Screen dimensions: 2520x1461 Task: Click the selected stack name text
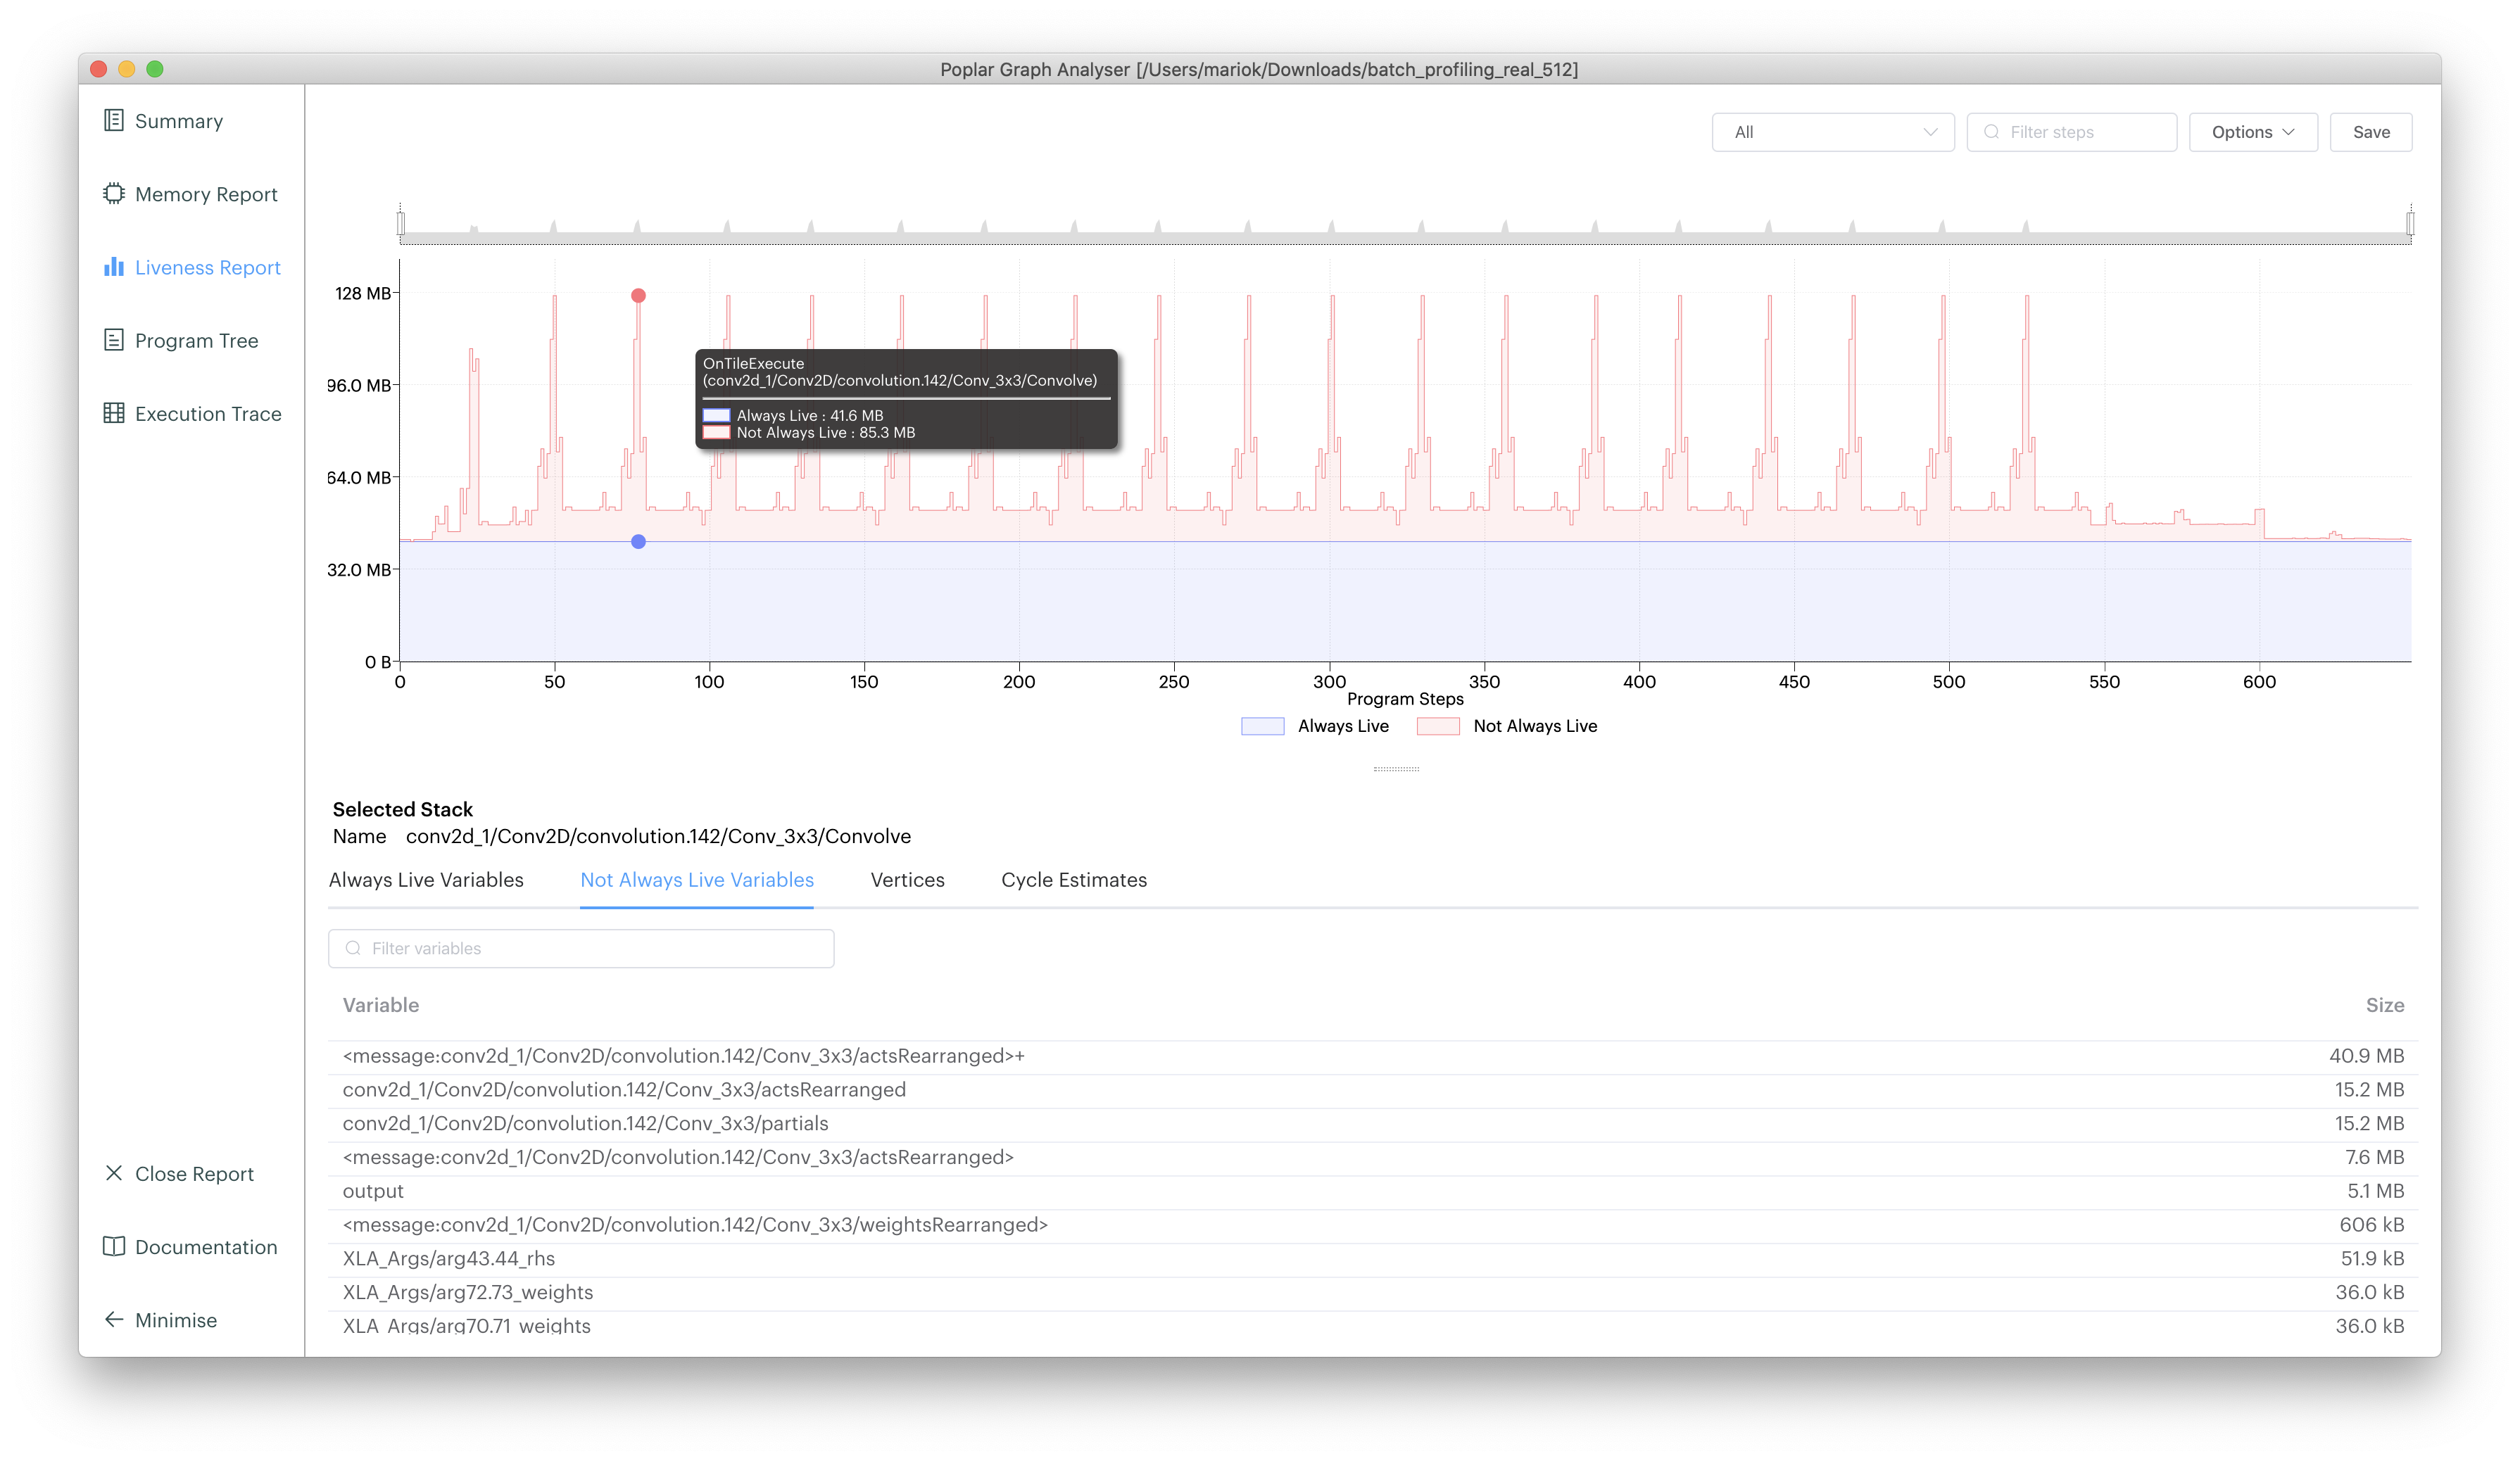pos(658,836)
